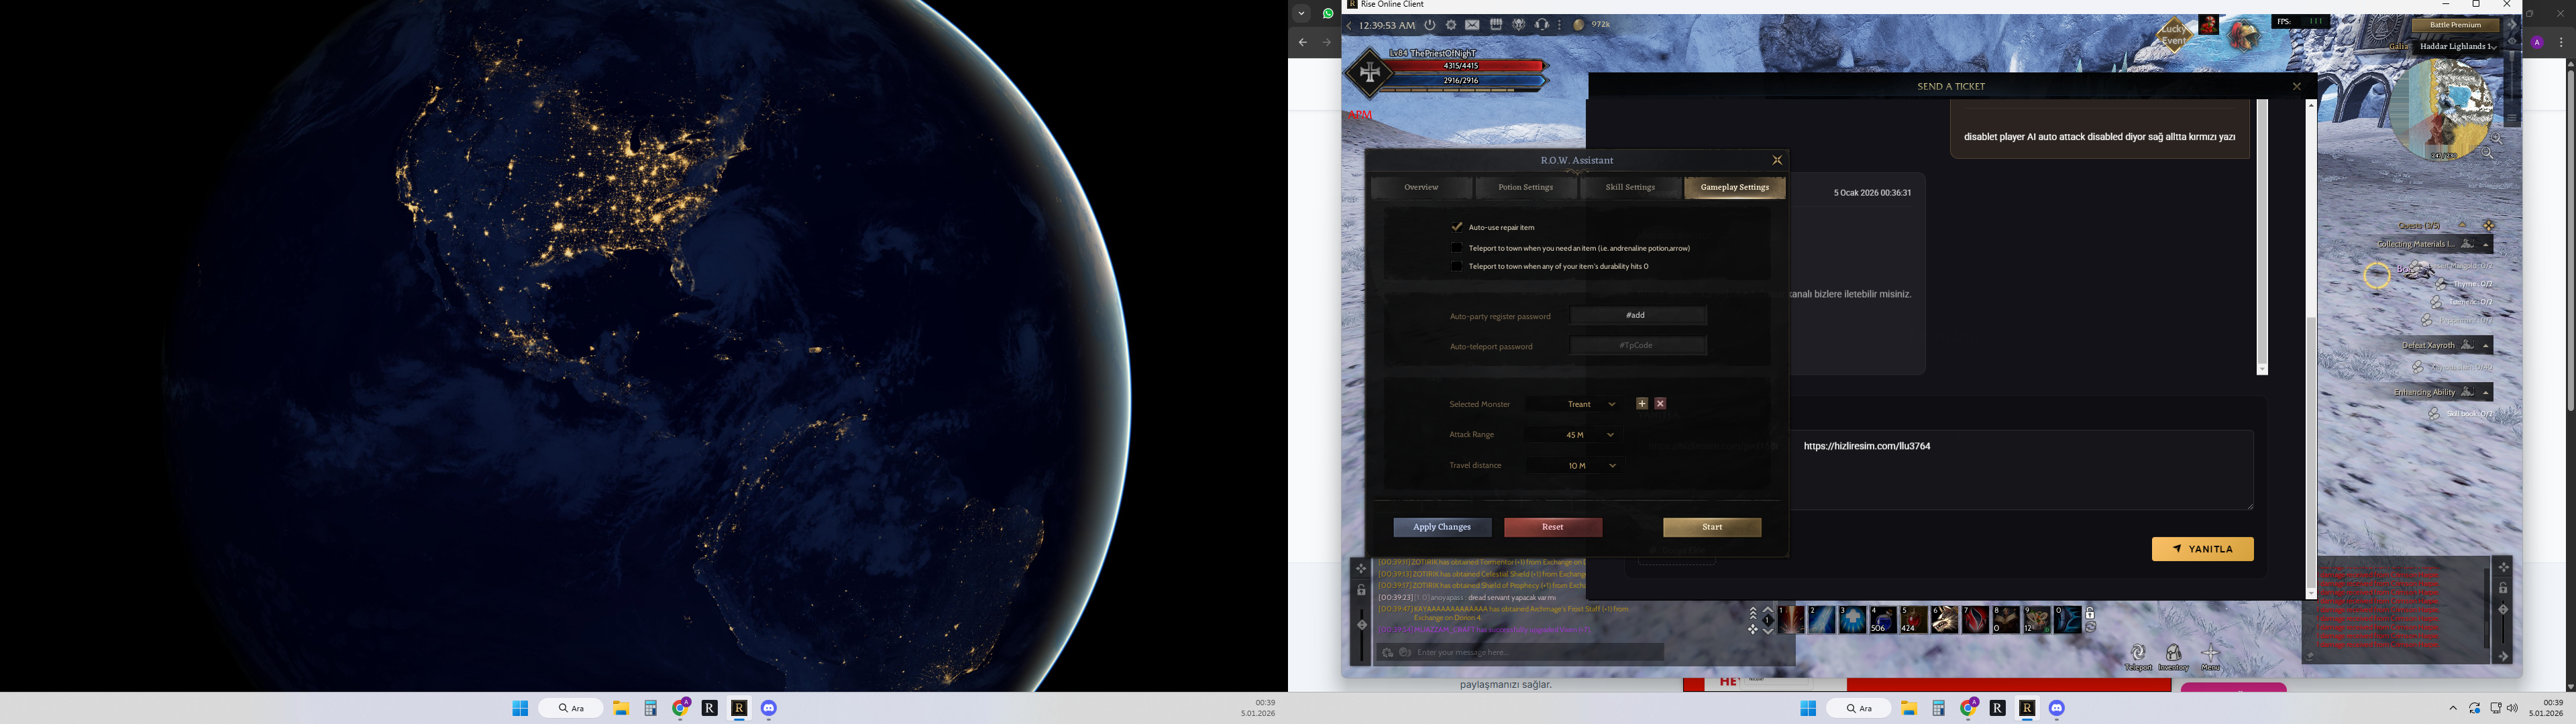This screenshot has height=724, width=2576.
Task: Open the support headset icon
Action: click(1542, 25)
